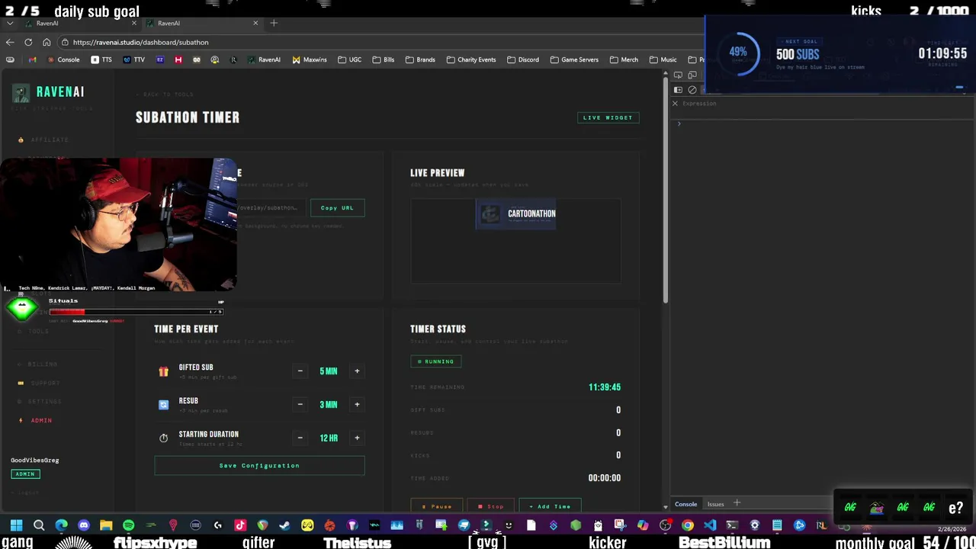Open the Admin sidebar item
This screenshot has height=549, width=976.
pos(36,420)
